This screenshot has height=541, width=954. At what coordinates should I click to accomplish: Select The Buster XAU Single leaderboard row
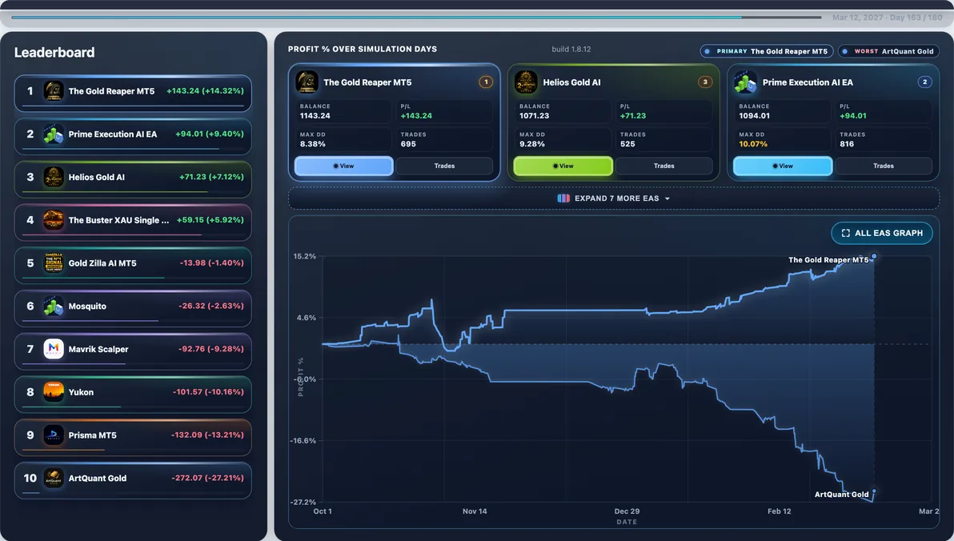(133, 222)
